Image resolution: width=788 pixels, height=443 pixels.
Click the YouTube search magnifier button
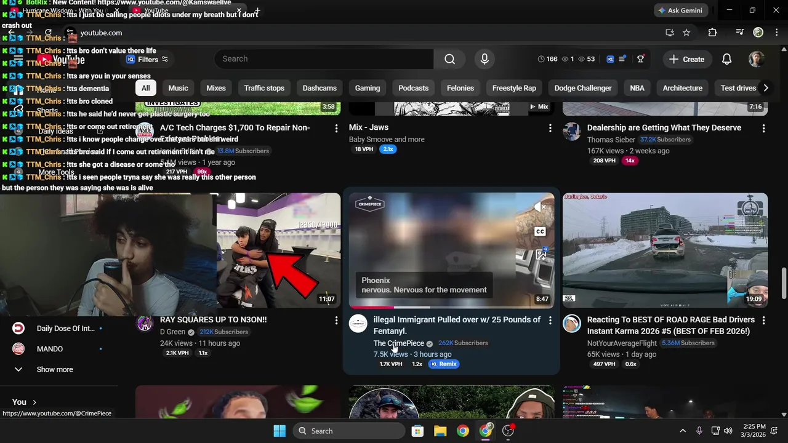pos(450,59)
